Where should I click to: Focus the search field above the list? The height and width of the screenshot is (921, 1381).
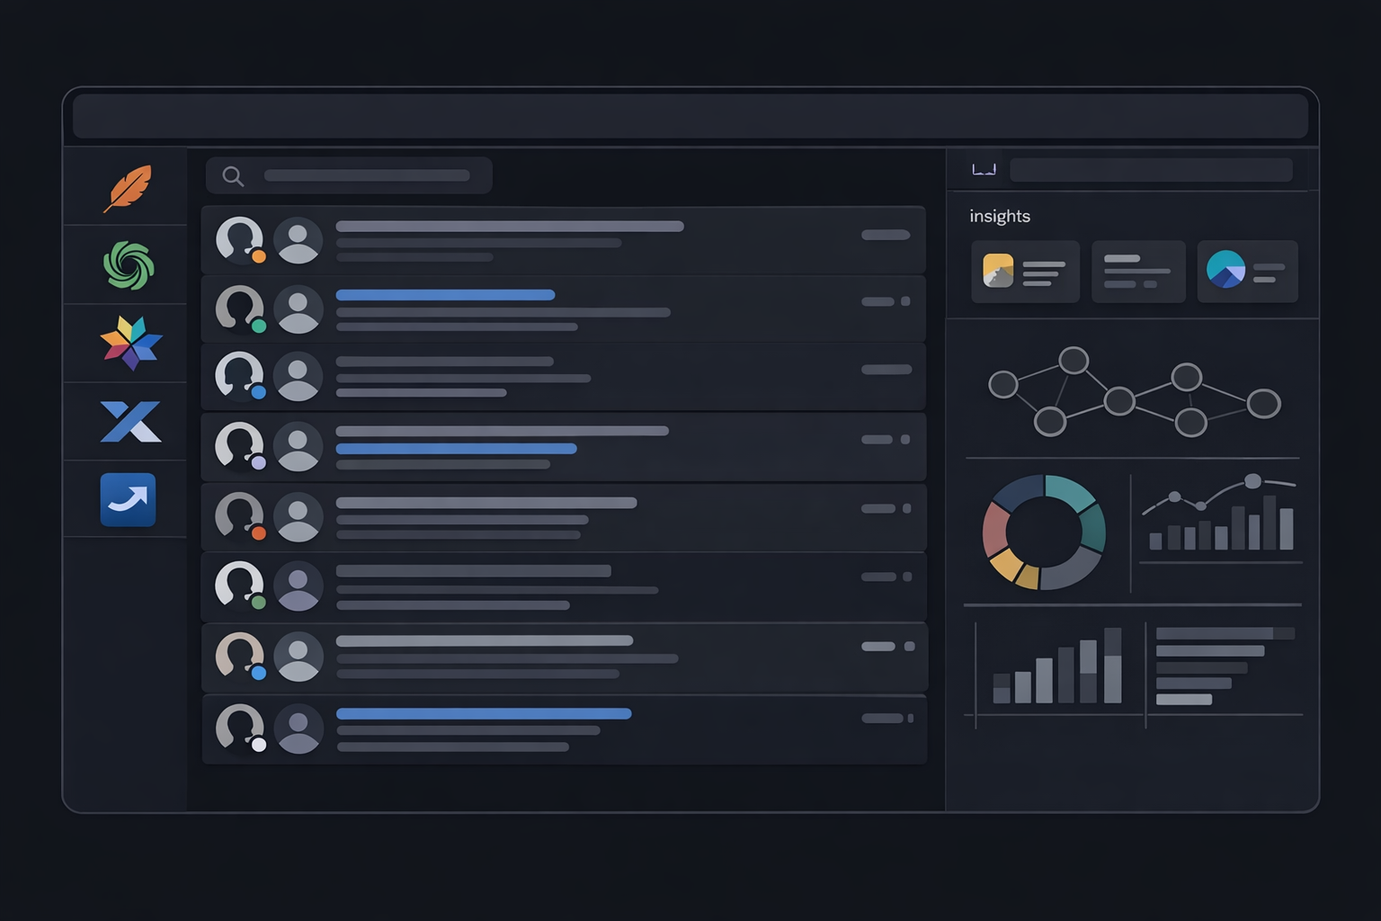(367, 176)
